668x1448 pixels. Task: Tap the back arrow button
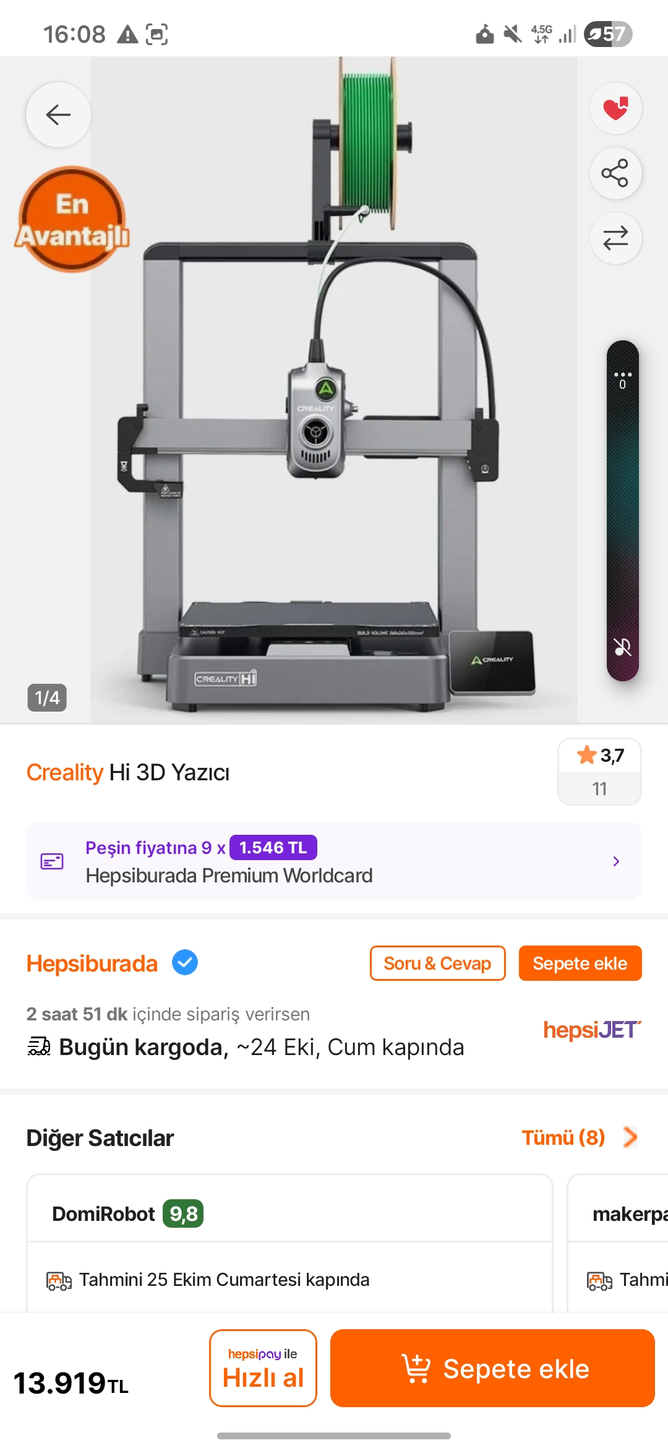[58, 114]
